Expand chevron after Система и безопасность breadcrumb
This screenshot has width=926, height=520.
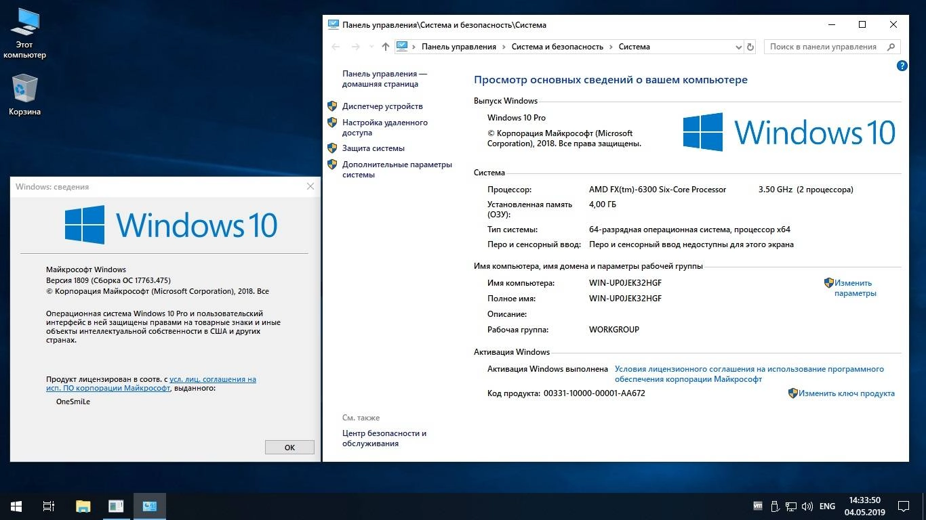click(x=611, y=47)
